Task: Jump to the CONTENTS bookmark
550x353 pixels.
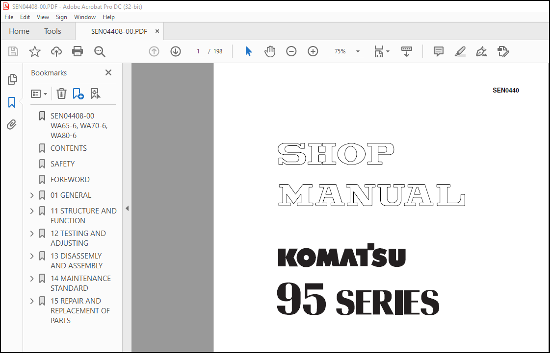Action: pos(68,148)
